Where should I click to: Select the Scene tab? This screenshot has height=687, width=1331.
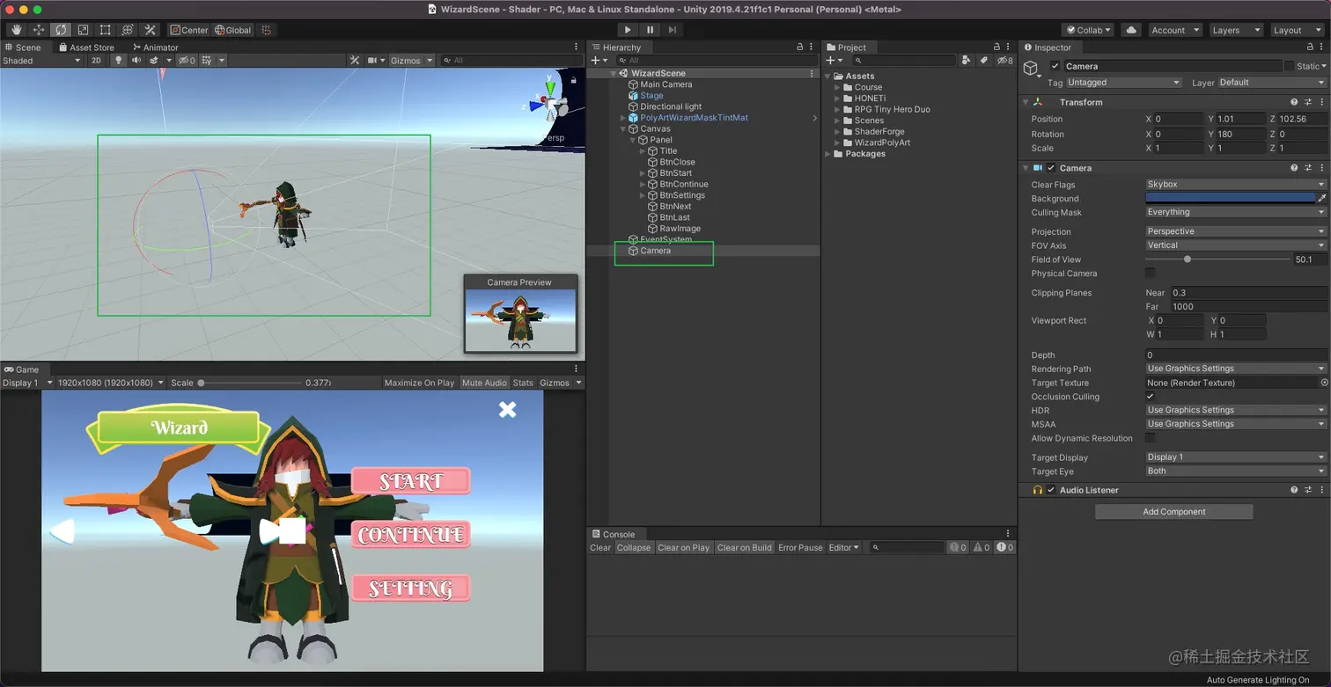[x=23, y=48]
